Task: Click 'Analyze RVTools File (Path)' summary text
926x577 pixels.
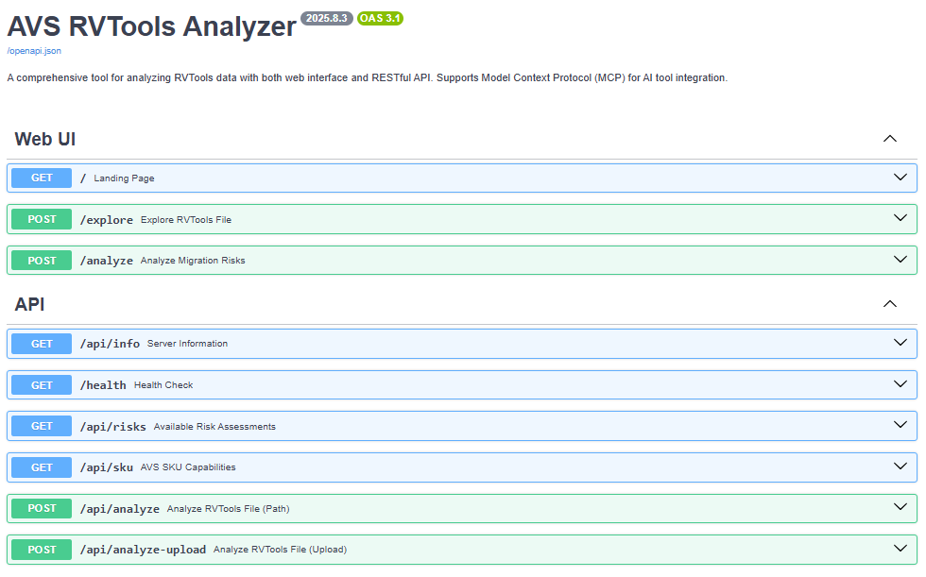Action: tap(228, 508)
